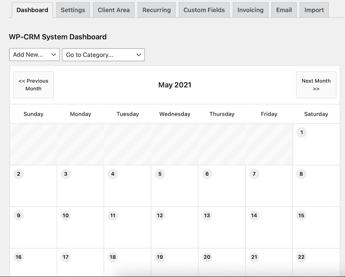Click day 5 under Wednesday
Viewport: 345px width, 277px height.
click(160, 174)
